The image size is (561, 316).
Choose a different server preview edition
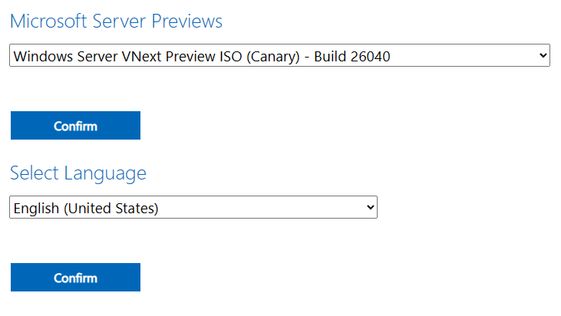click(x=279, y=55)
